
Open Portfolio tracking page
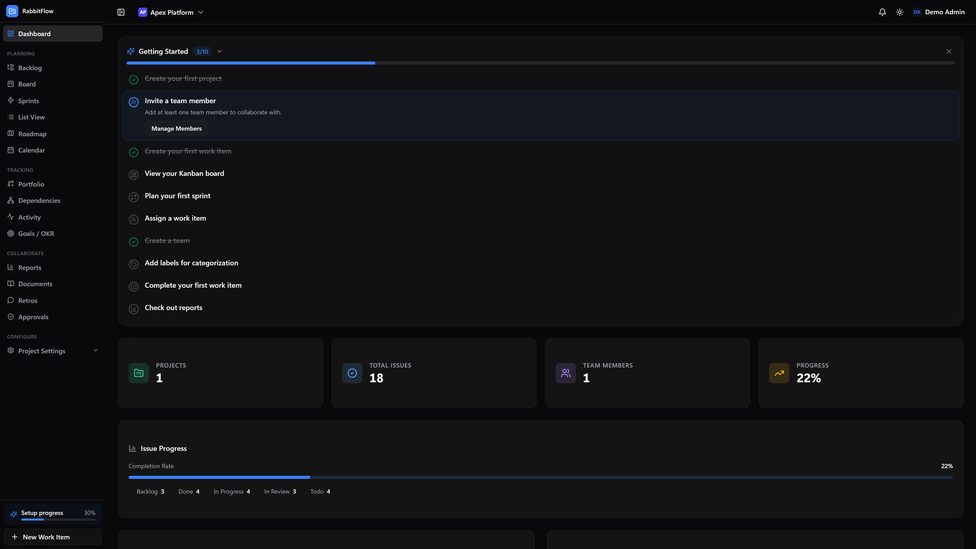53,184
